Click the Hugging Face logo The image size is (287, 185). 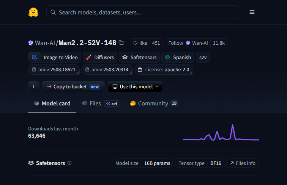pos(33,12)
